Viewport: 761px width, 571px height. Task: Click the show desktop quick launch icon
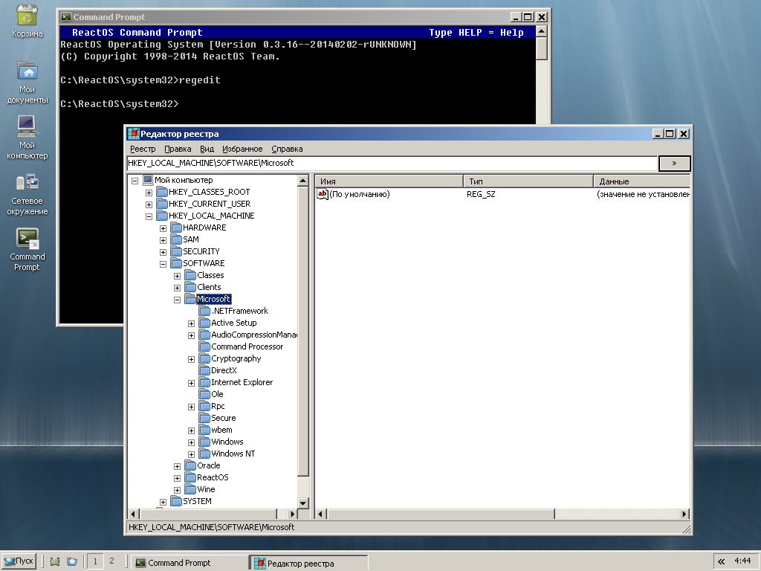click(55, 562)
